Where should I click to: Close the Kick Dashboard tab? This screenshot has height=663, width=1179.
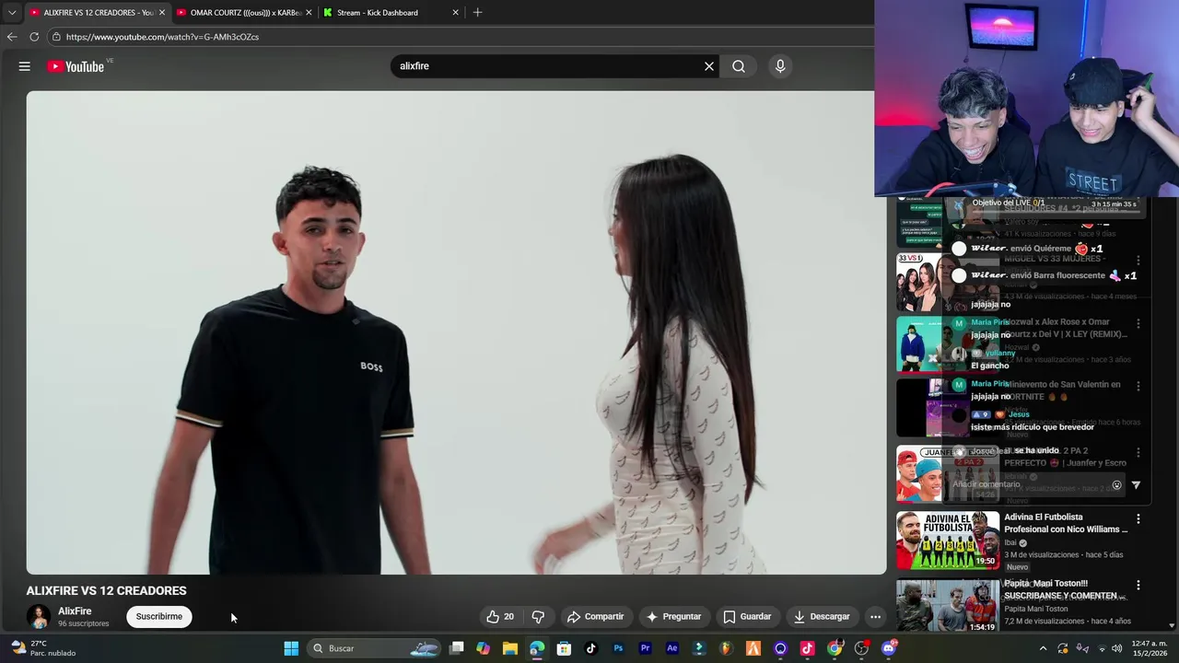point(456,13)
